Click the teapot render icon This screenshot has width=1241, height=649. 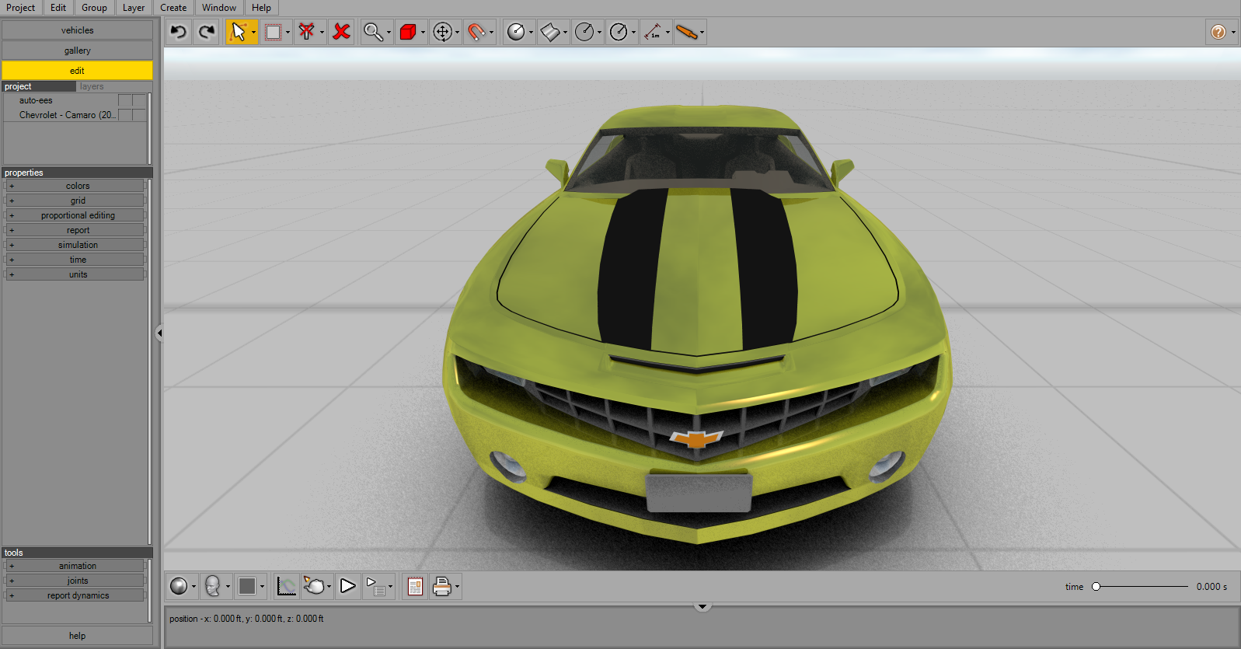314,586
